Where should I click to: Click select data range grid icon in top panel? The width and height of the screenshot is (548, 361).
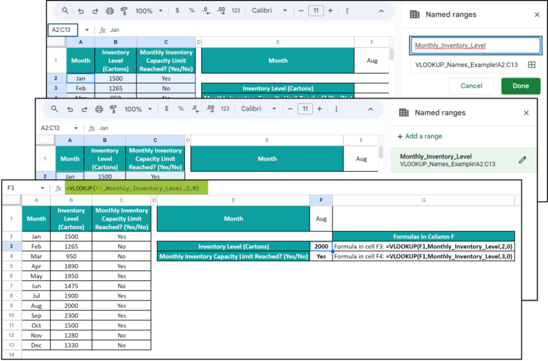[532, 65]
